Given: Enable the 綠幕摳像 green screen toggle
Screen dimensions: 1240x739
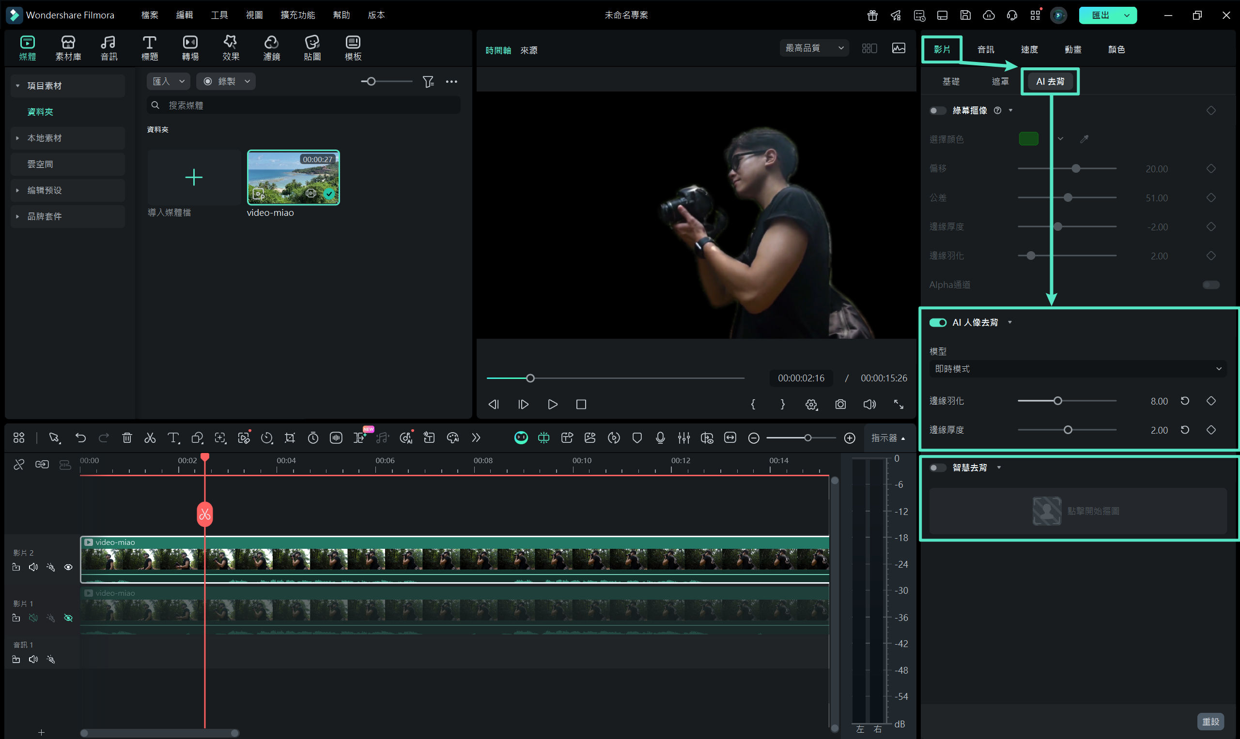Looking at the screenshot, I should point(937,110).
